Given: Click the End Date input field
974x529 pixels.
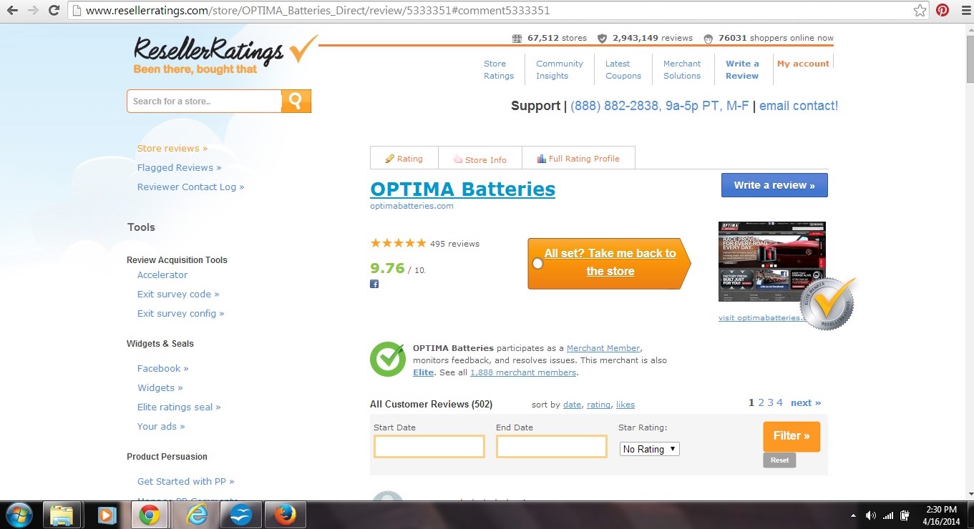Looking at the screenshot, I should 552,447.
